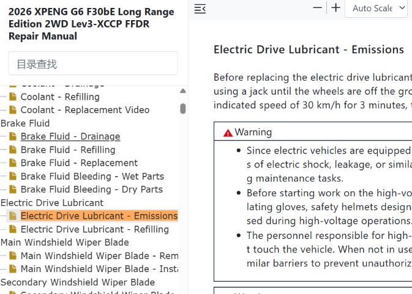Click the tree scrollbar up arrow
This screenshot has width=412, height=294.
[183, 91]
